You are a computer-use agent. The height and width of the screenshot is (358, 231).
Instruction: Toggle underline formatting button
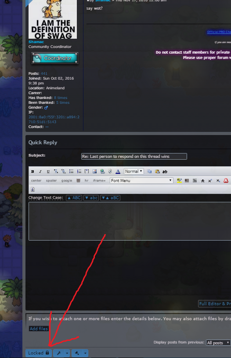click(x=48, y=172)
